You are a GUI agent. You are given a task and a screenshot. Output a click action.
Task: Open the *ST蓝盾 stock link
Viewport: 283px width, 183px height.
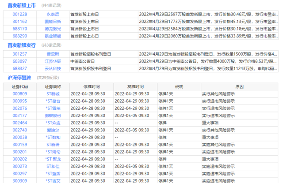(x=53, y=174)
